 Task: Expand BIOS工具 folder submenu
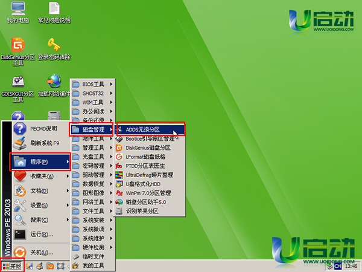(x=92, y=84)
